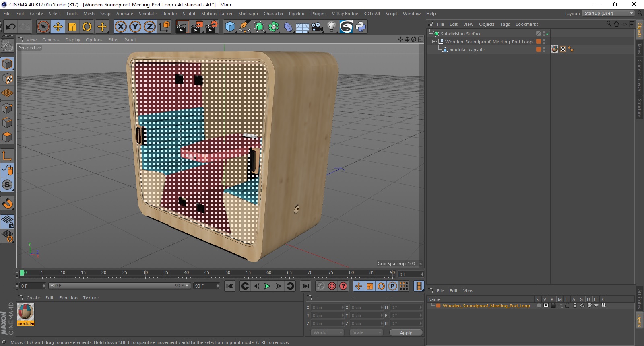The height and width of the screenshot is (346, 644).
Task: Collapse Wooden_Soundproof_Meeting_Pod_Loop null tree
Action: (434, 42)
